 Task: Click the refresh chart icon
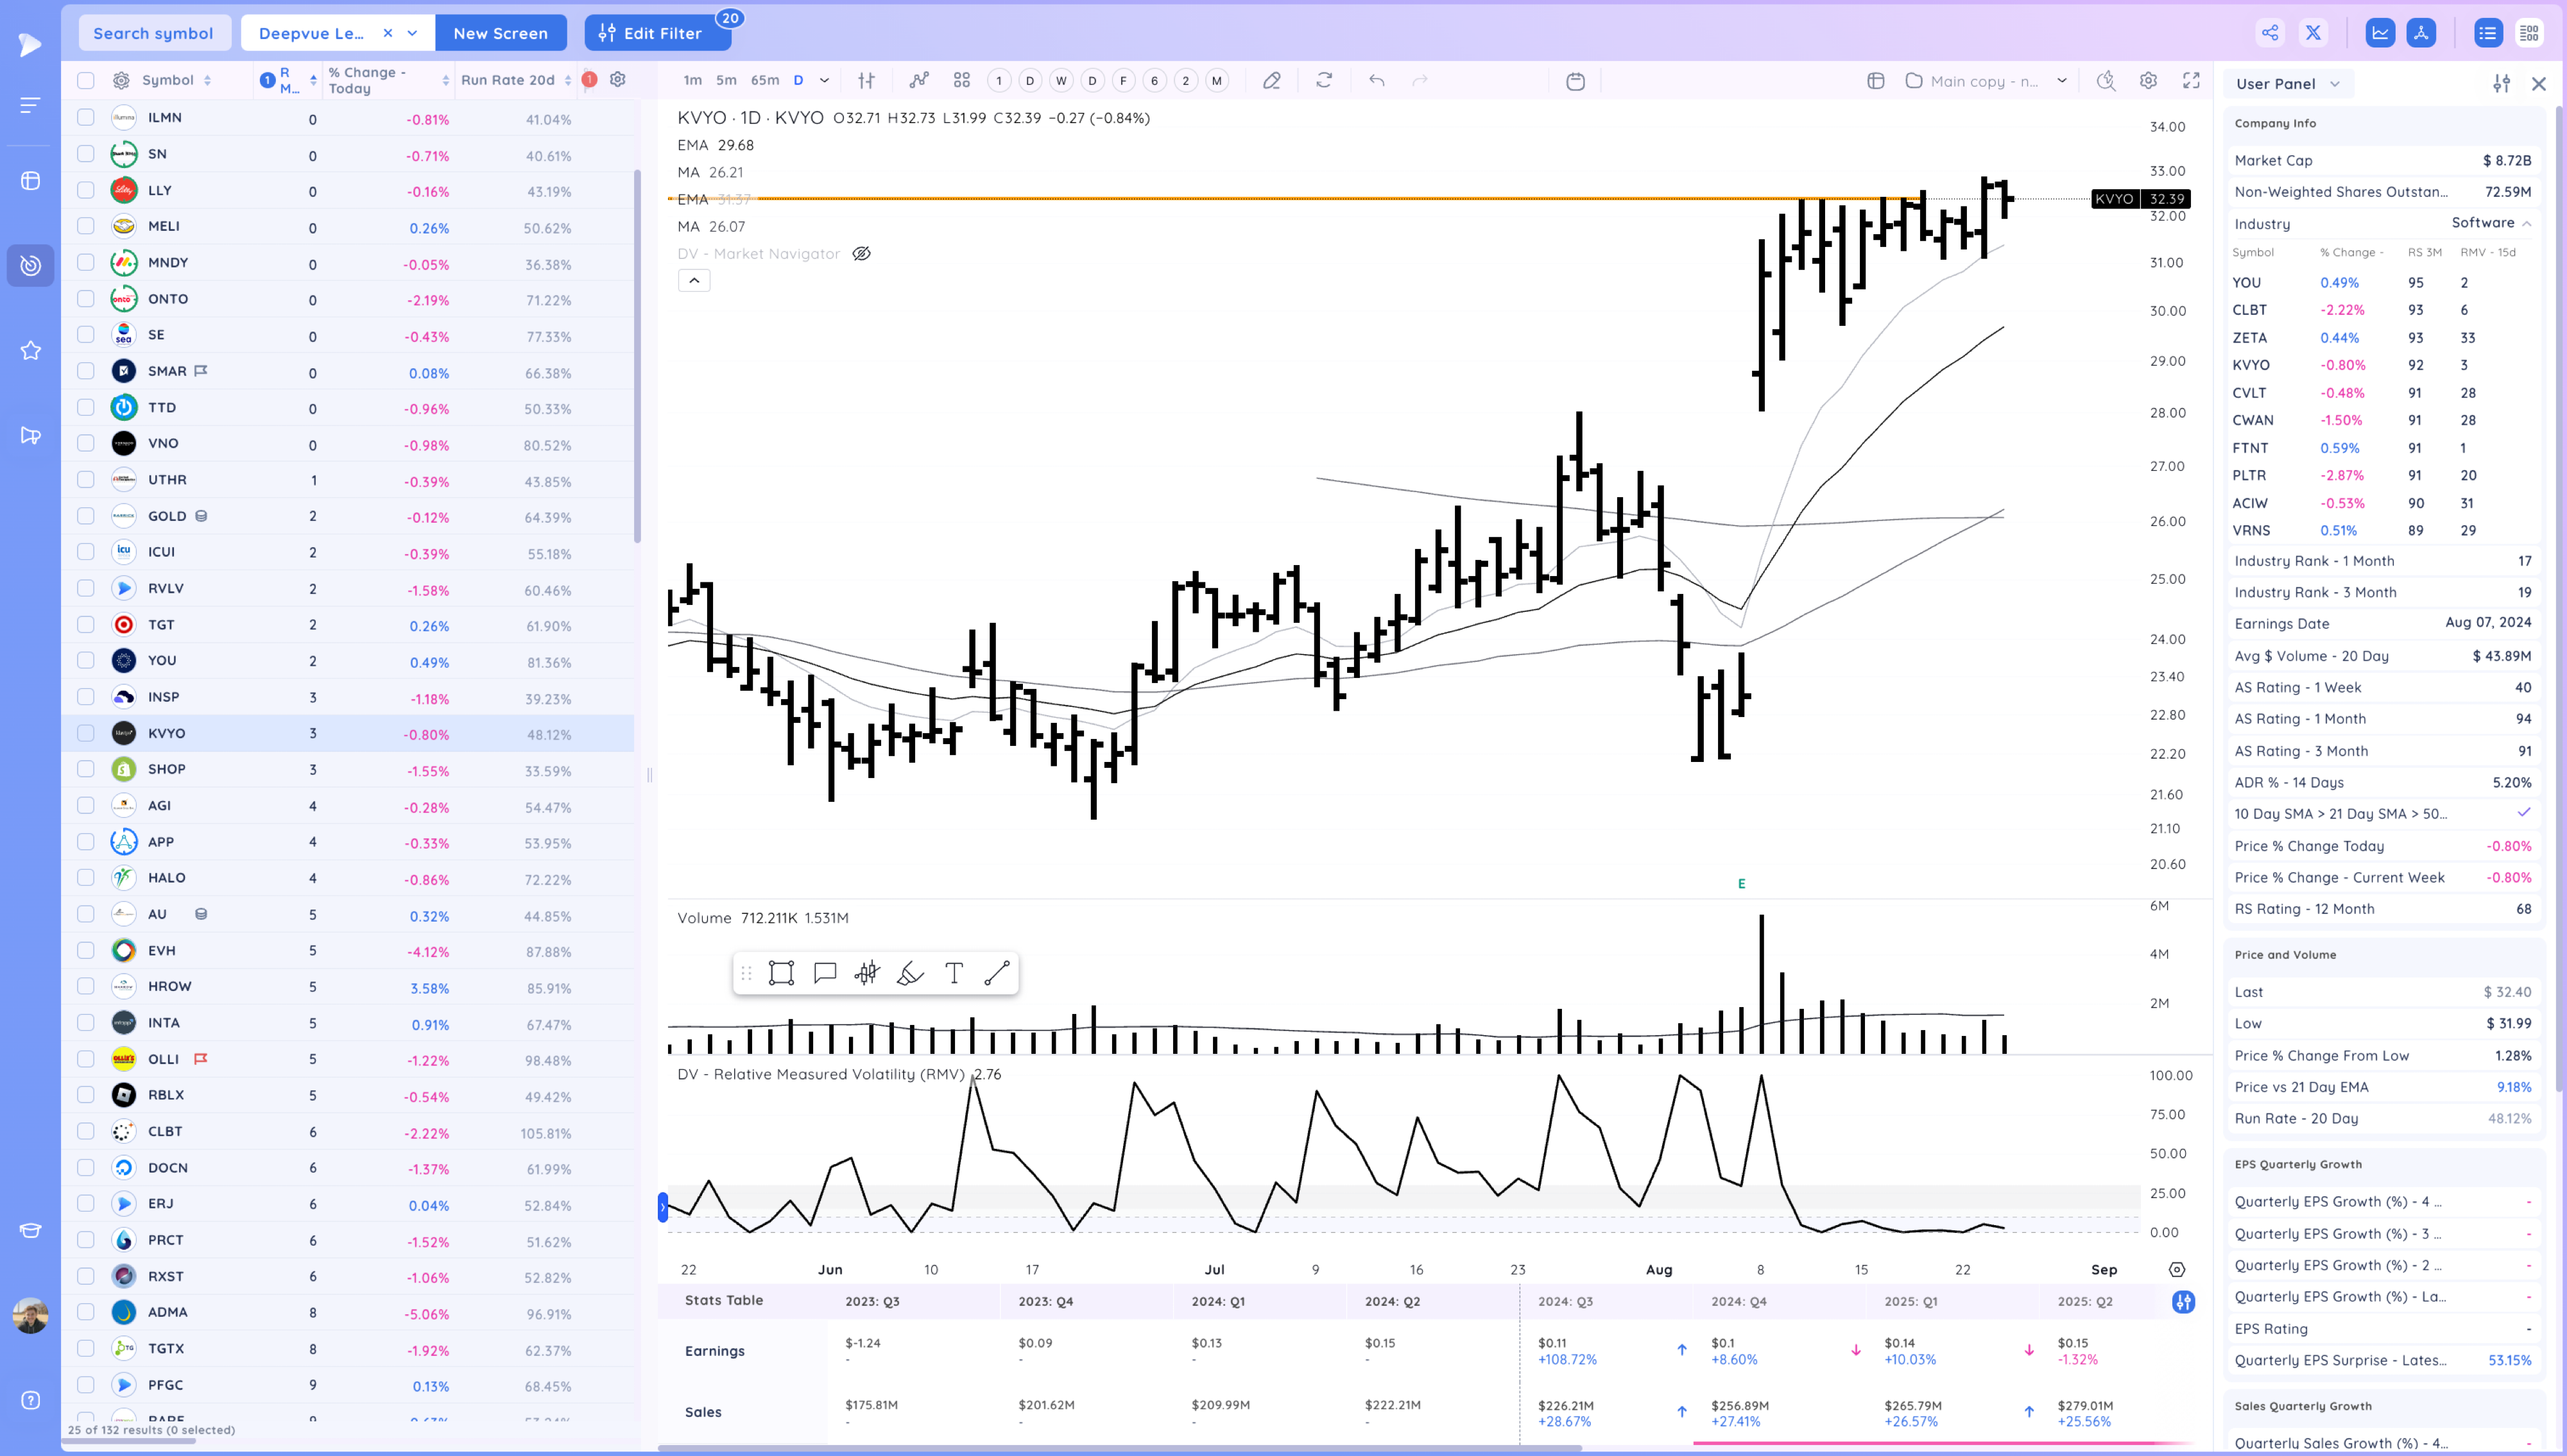point(1323,81)
